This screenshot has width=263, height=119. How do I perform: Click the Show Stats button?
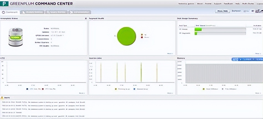(x=222, y=11)
